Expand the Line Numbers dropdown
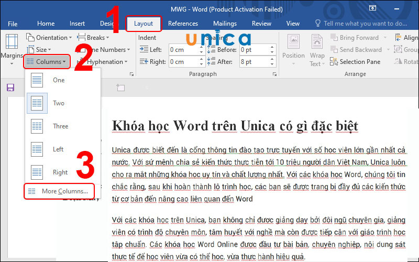 point(103,50)
